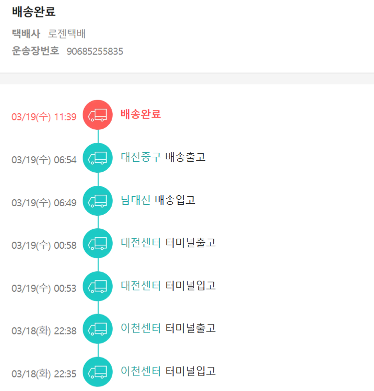Click the 대전센터 터미널출고 truck icon

click(98, 244)
